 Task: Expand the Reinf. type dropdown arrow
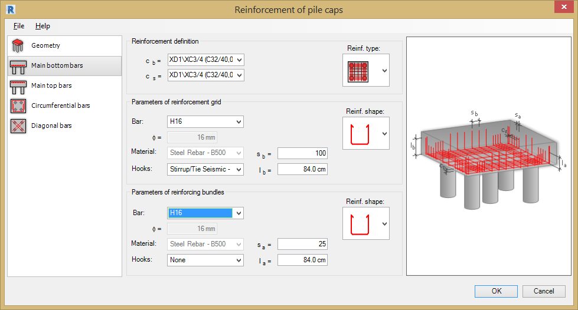(x=384, y=71)
